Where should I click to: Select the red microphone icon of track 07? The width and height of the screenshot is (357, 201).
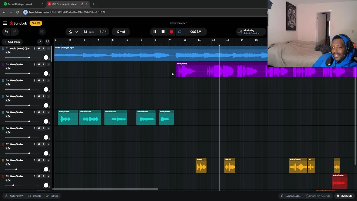pos(3,144)
